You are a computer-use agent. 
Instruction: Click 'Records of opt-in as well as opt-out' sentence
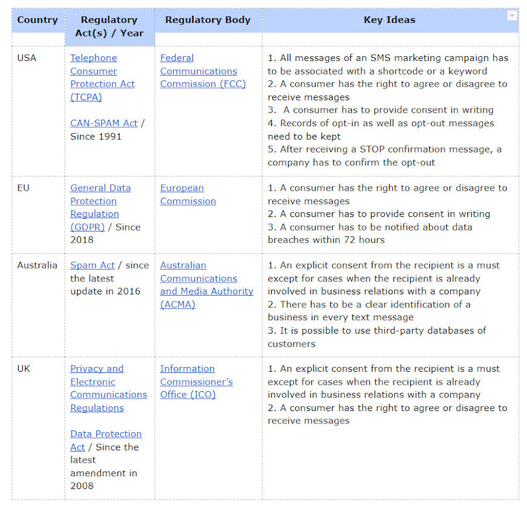(381, 130)
